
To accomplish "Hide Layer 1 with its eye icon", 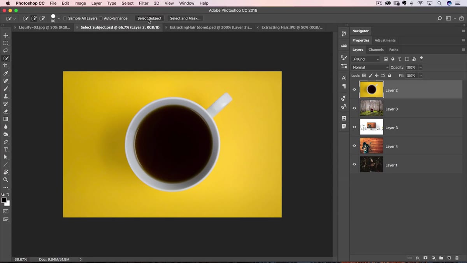I will coord(355,165).
